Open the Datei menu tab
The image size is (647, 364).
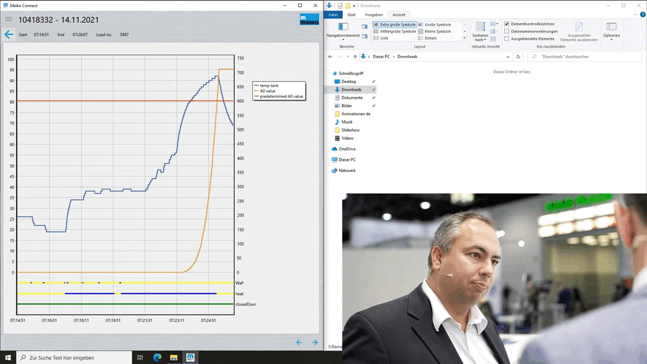coord(333,15)
